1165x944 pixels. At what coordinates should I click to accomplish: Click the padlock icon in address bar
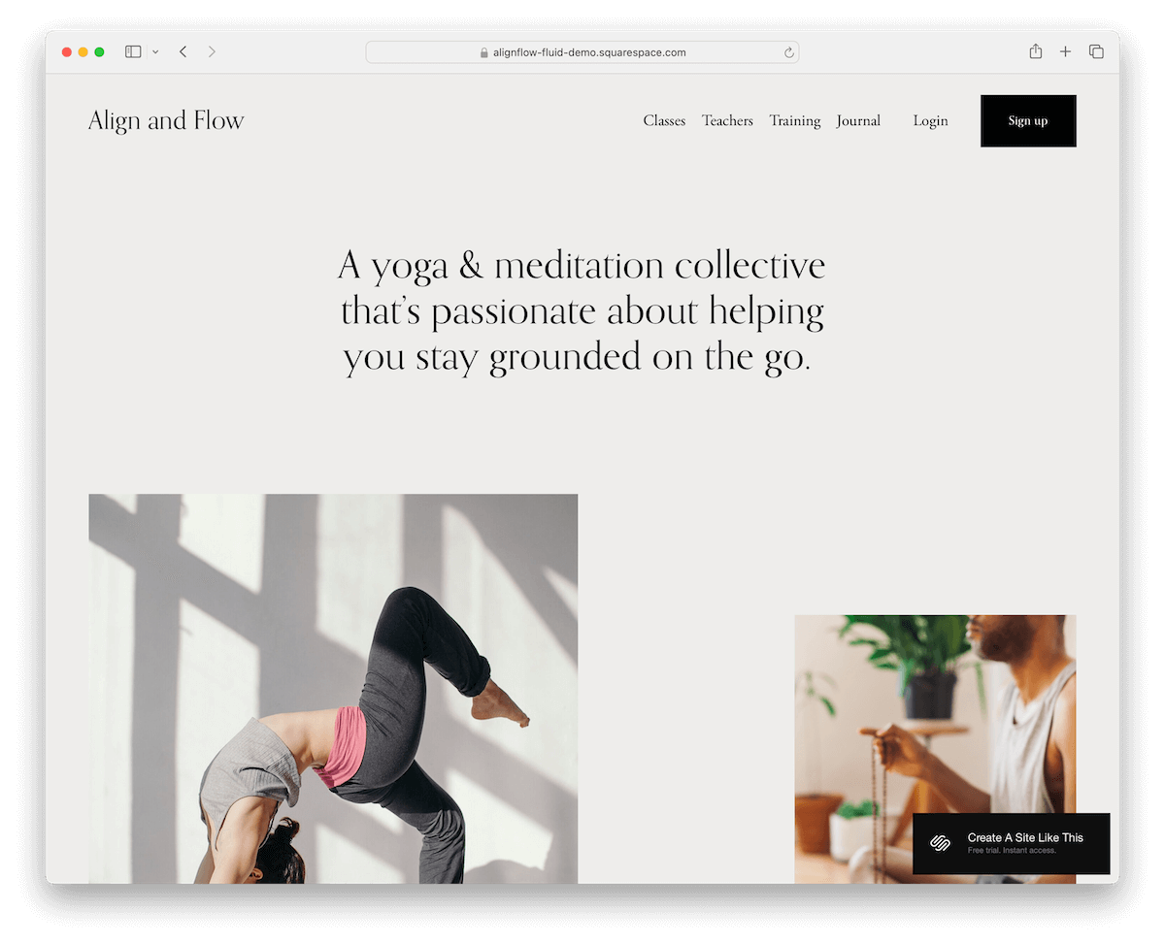[484, 52]
